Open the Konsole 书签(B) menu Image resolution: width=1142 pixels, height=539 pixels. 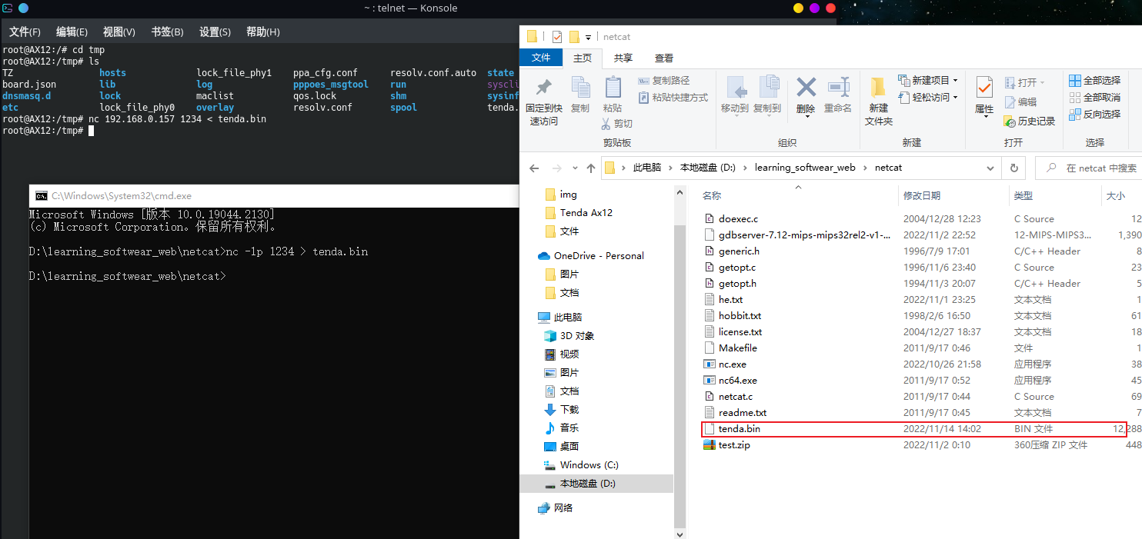click(167, 32)
